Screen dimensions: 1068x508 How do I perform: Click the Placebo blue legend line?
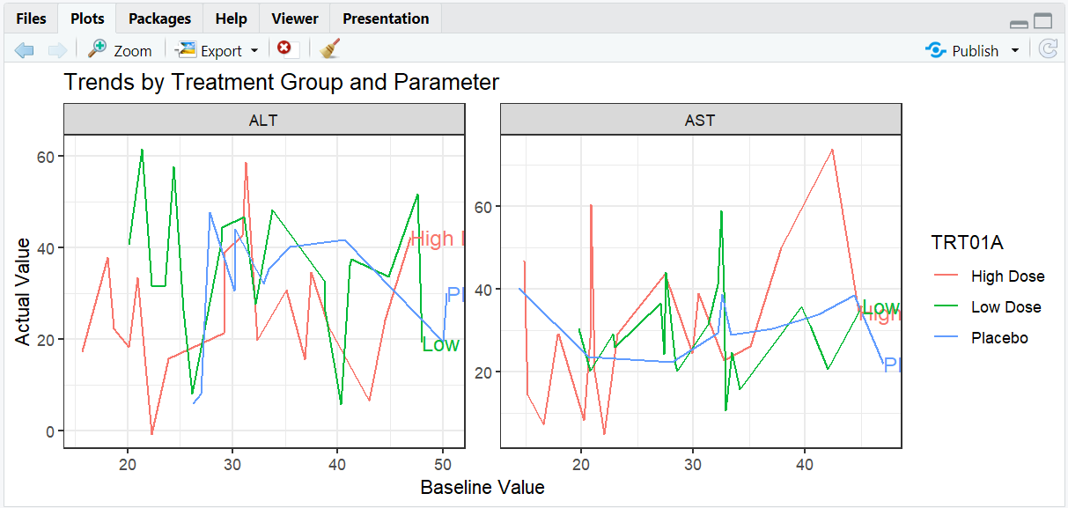point(945,337)
